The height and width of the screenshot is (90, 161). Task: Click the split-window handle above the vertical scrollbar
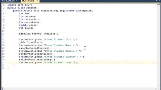pos(158,4)
